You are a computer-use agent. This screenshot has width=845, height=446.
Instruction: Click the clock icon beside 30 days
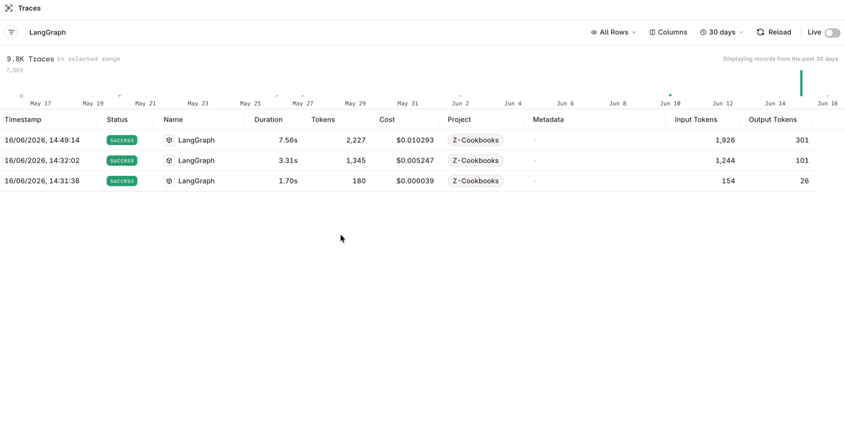point(703,32)
